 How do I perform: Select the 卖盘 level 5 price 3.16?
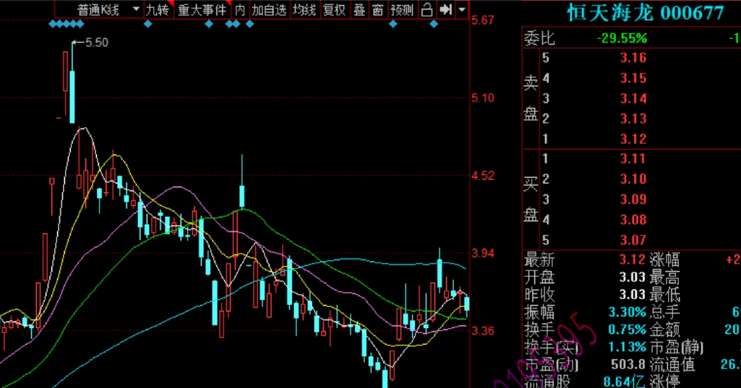pos(633,58)
